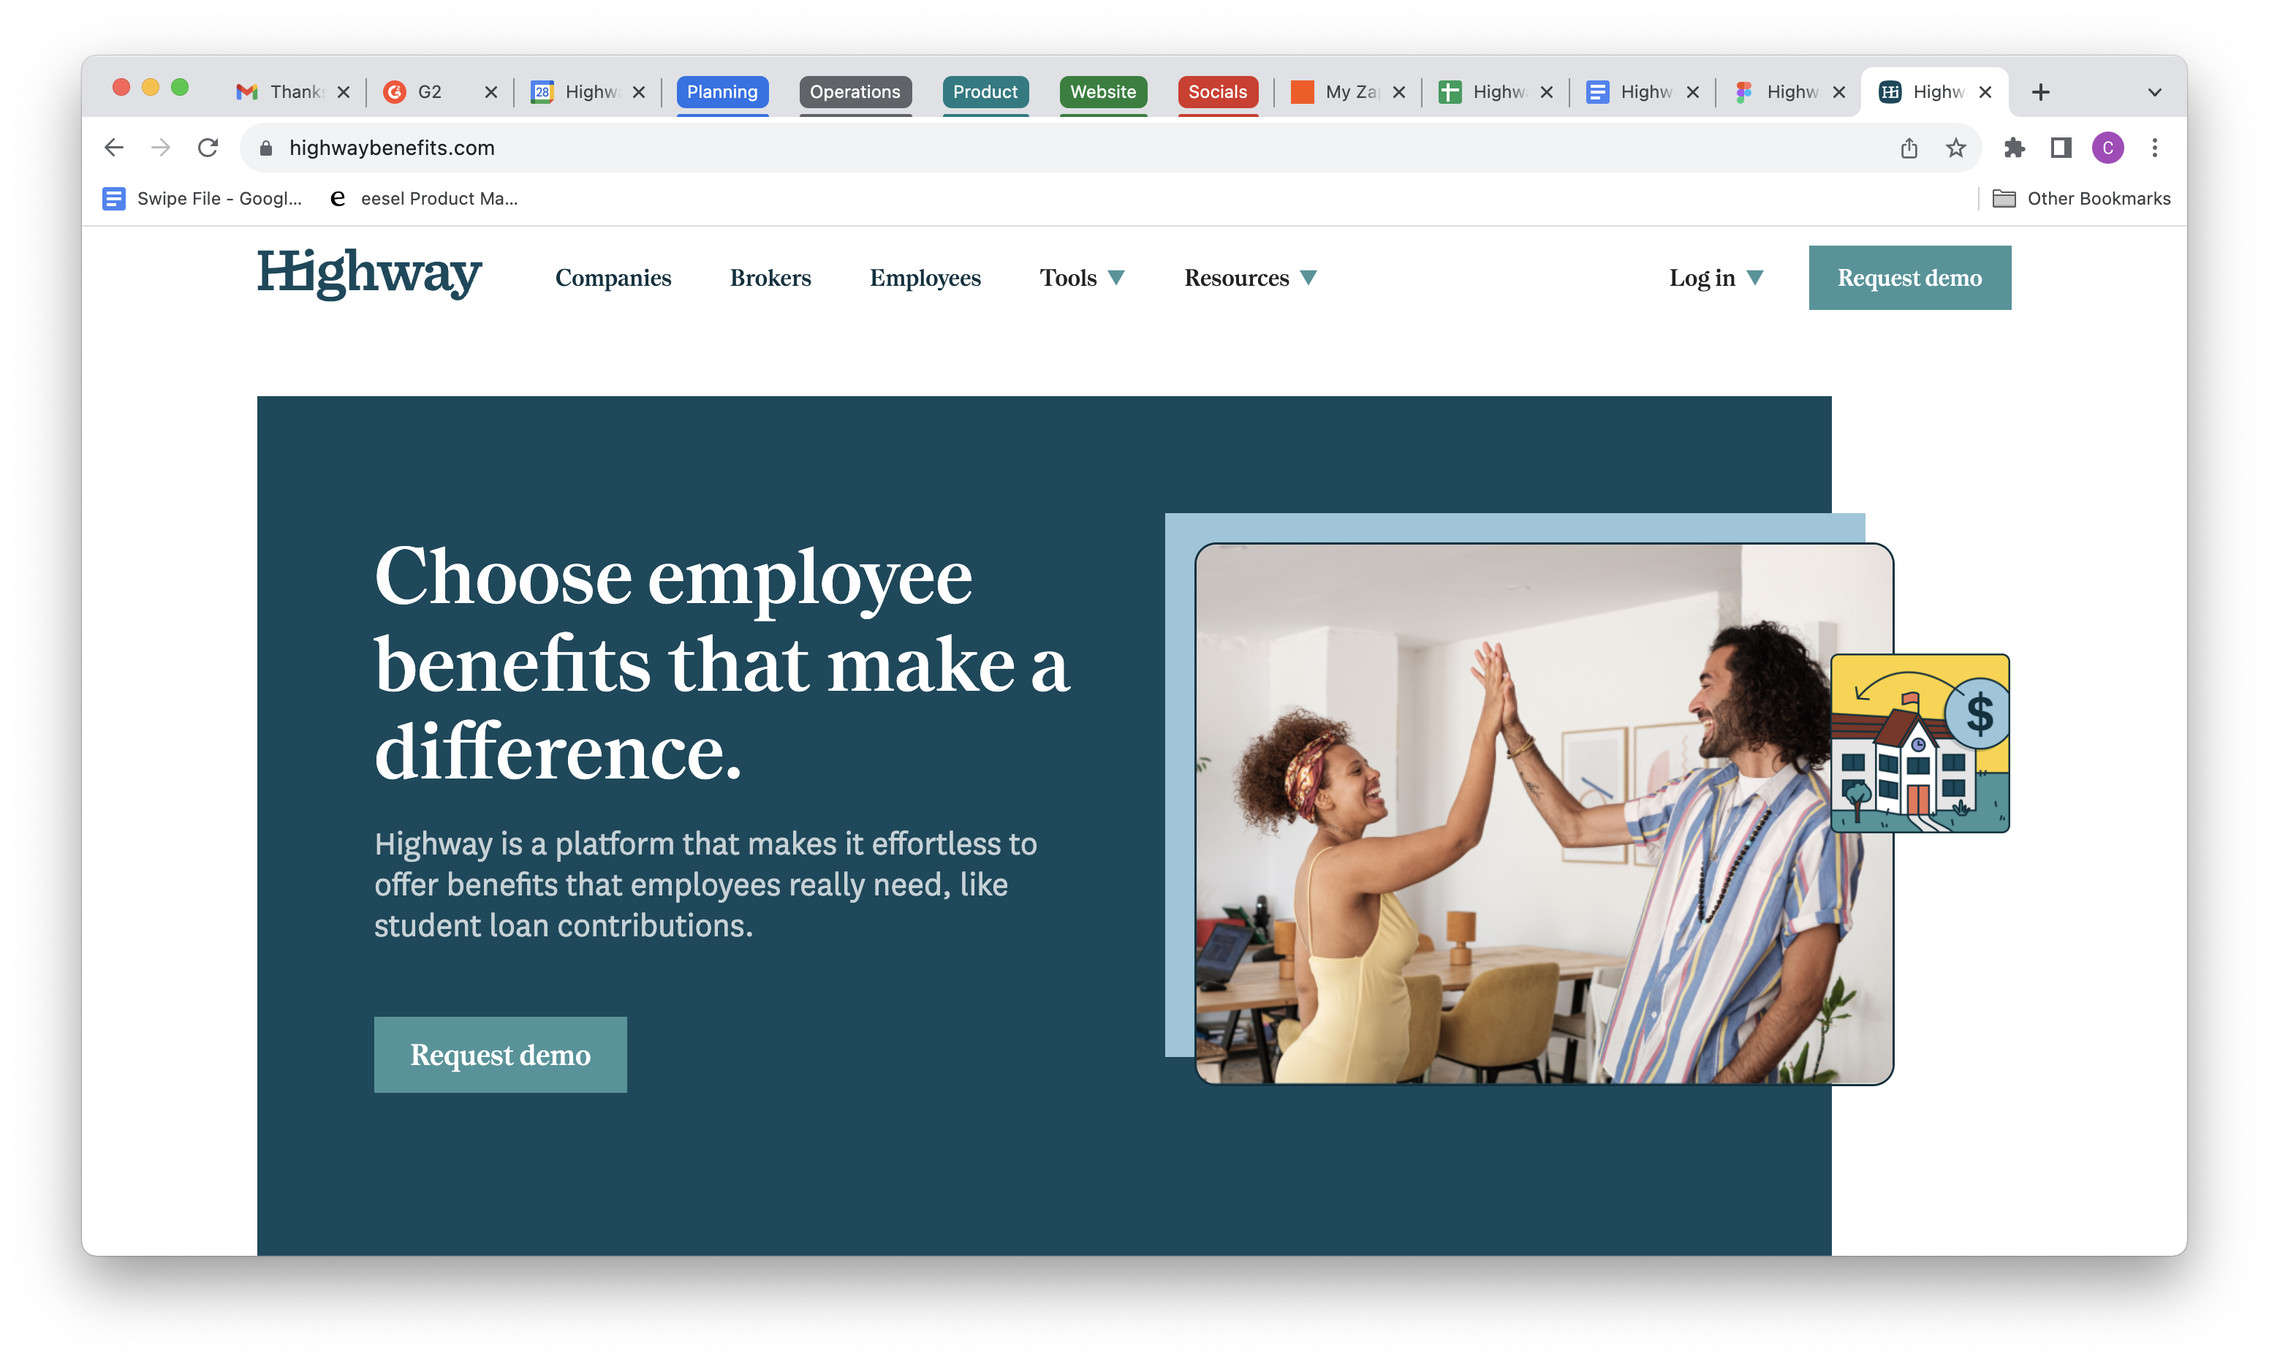Click Request demo in the header

pyautogui.click(x=1909, y=278)
